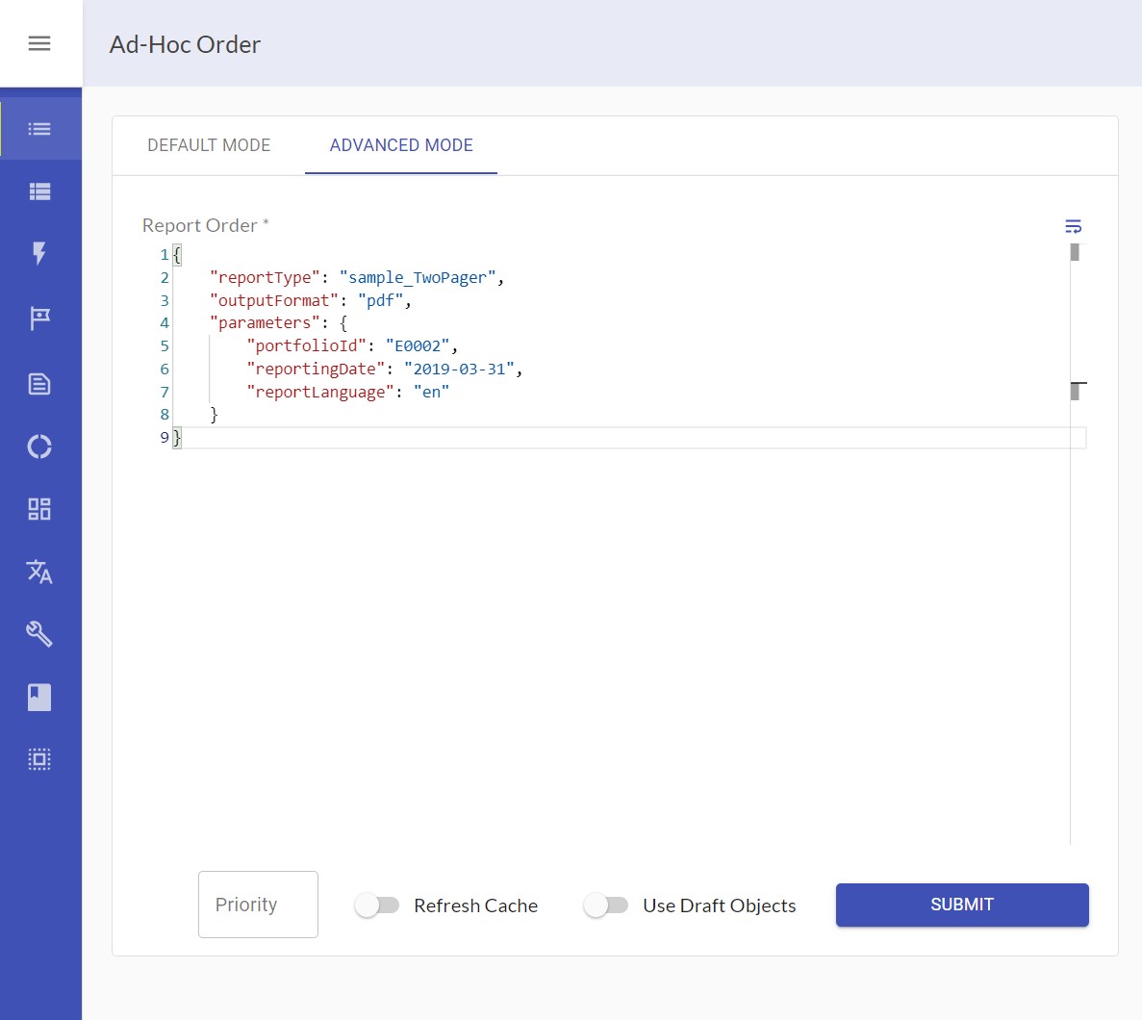This screenshot has height=1020, width=1142.
Task: Click the dashed selection box sidebar icon
Action: pos(39,759)
